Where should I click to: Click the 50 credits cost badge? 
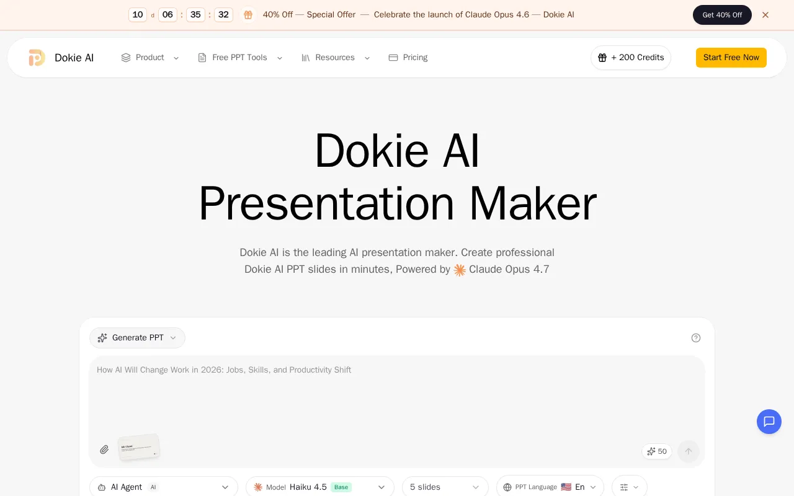click(x=657, y=451)
